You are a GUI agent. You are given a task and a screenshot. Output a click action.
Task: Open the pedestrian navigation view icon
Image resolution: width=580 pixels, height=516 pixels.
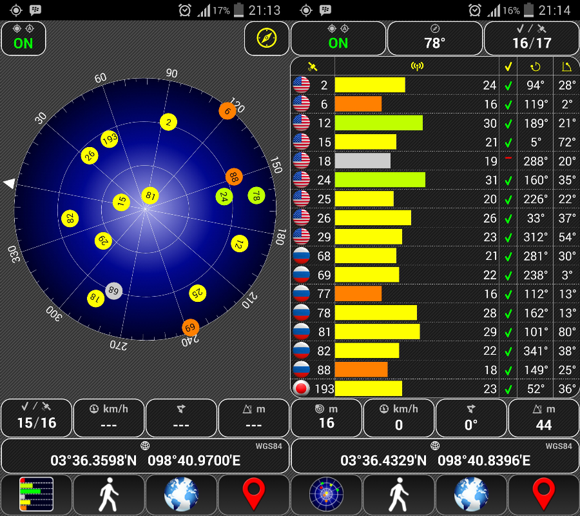(108, 494)
